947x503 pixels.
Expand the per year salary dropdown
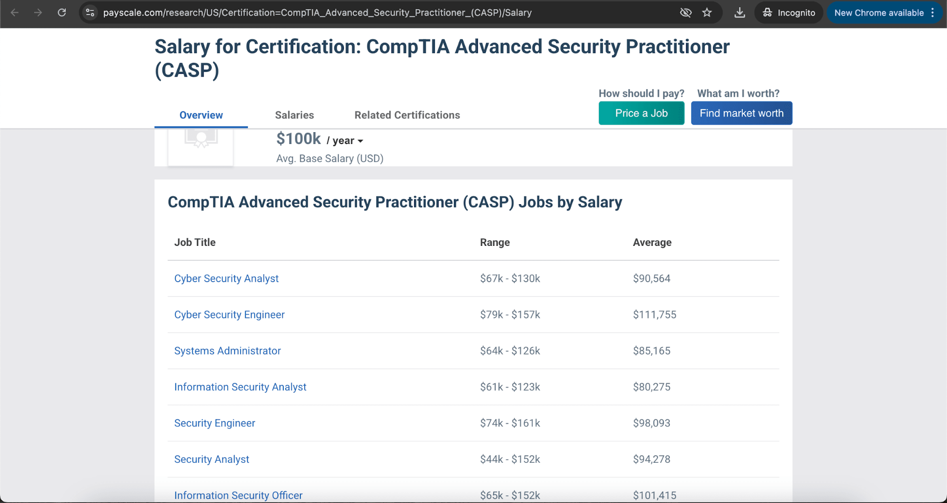[x=345, y=141]
